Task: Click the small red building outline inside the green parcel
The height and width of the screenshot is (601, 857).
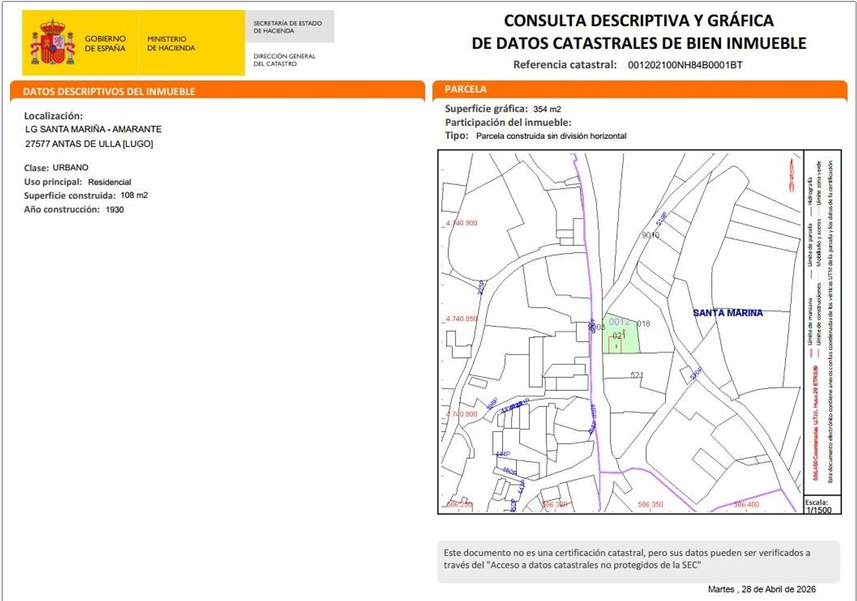Action: (x=615, y=345)
